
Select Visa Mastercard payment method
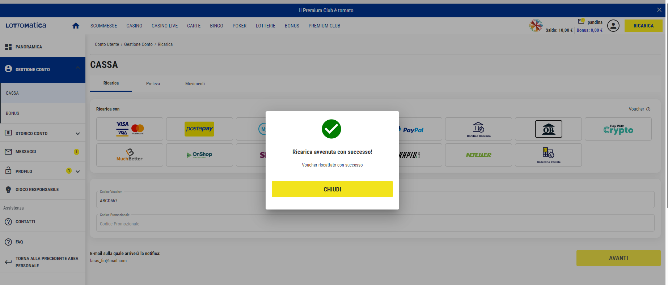coord(130,129)
